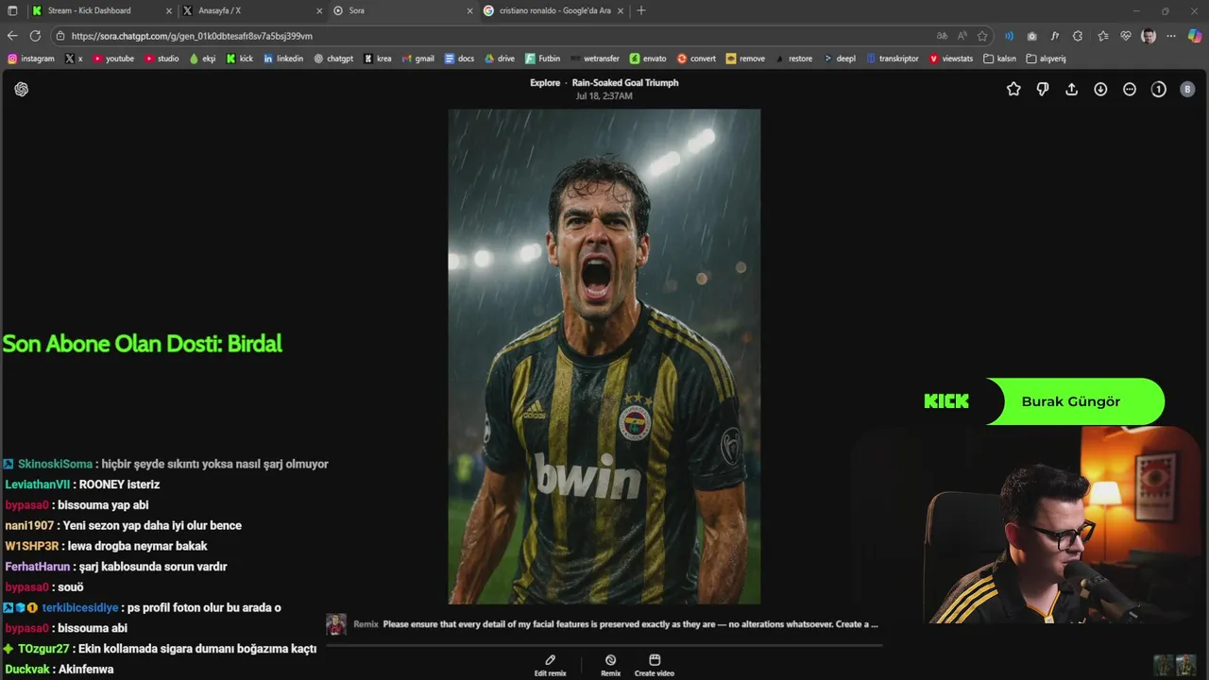Image resolution: width=1209 pixels, height=680 pixels.
Task: Open the browser profile picture
Action: (1149, 36)
